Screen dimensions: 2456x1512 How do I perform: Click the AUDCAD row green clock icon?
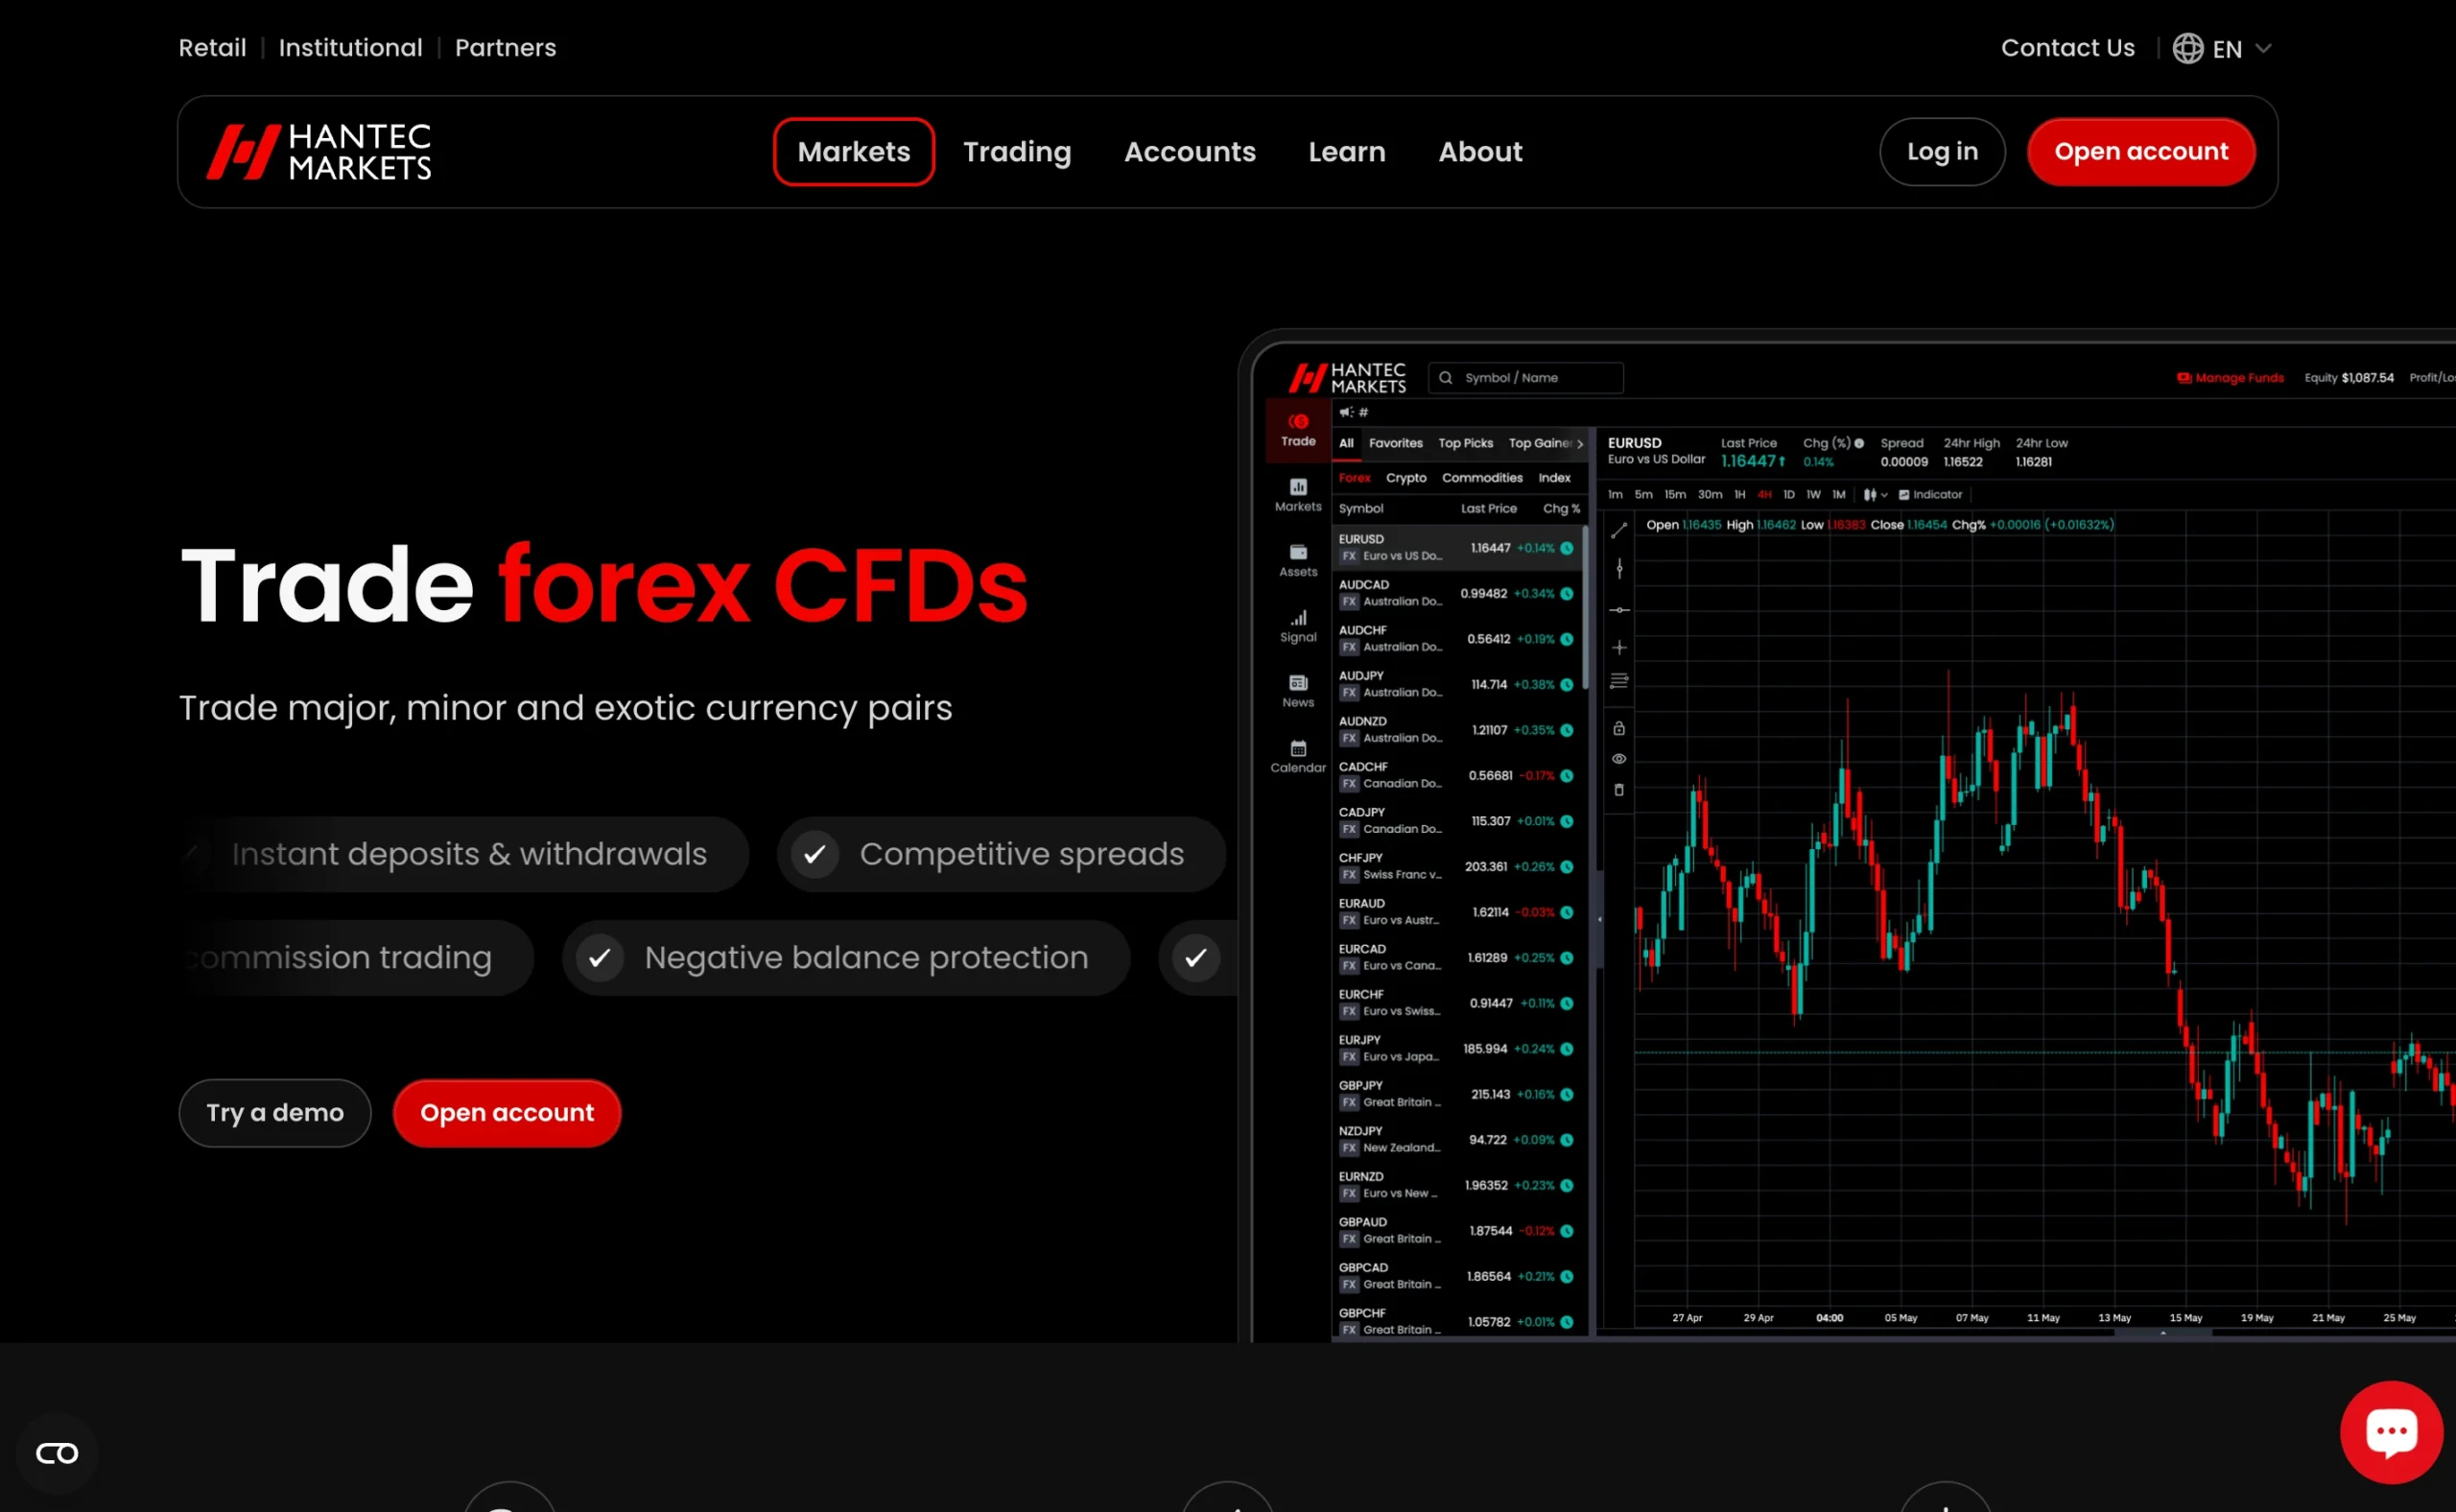(x=1567, y=594)
